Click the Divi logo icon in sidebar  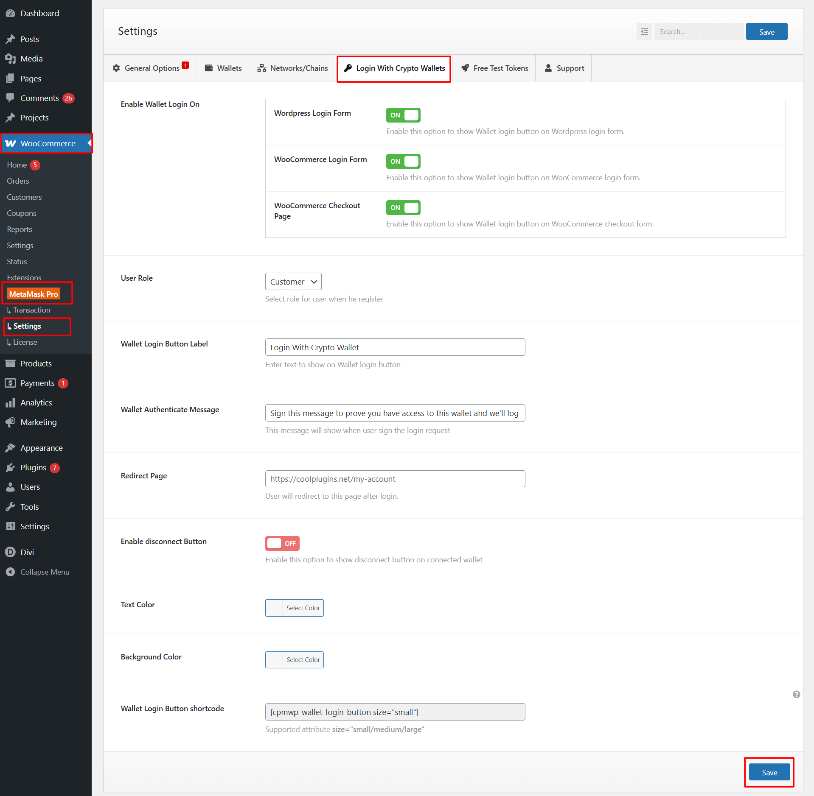tap(10, 552)
